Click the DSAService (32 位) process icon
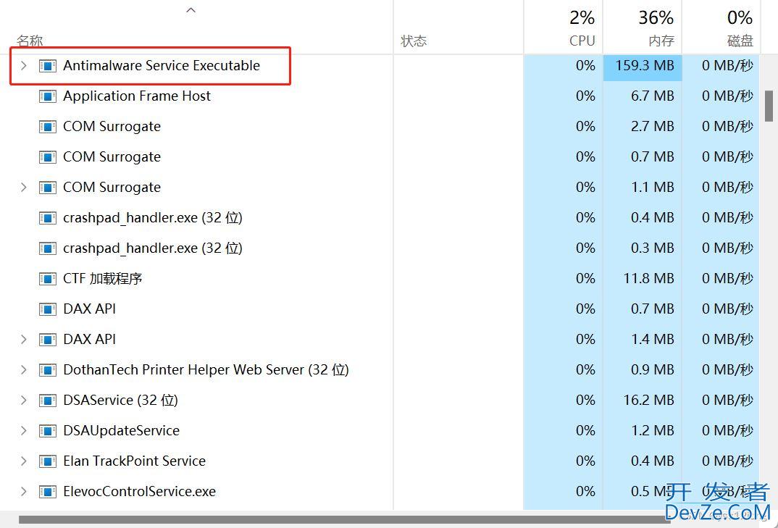Image resolution: width=778 pixels, height=528 pixels. pyautogui.click(x=48, y=400)
